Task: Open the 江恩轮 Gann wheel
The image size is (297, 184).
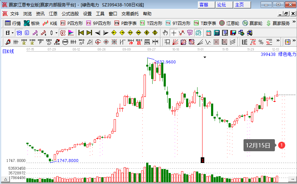Action: click(229, 23)
